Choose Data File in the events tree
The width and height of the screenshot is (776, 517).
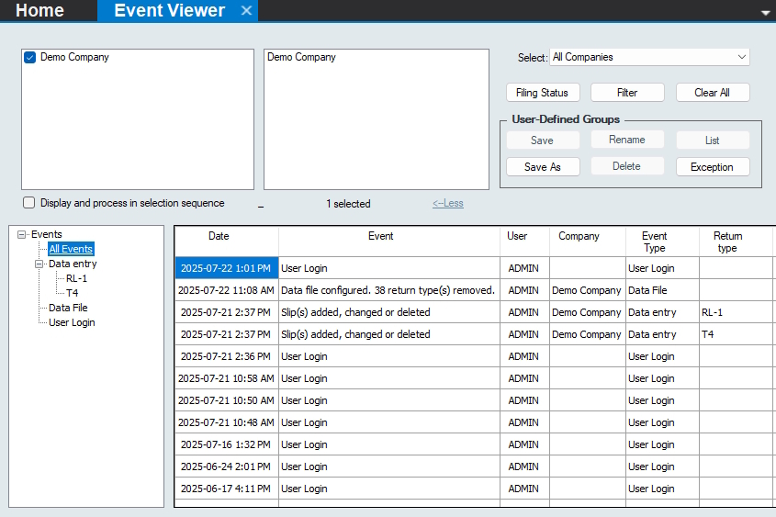pyautogui.click(x=68, y=308)
